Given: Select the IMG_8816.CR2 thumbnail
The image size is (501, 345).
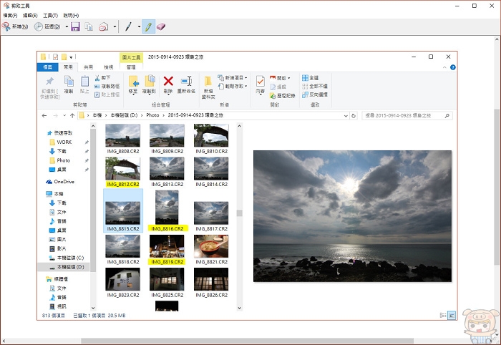Looking at the screenshot, I should tap(167, 210).
